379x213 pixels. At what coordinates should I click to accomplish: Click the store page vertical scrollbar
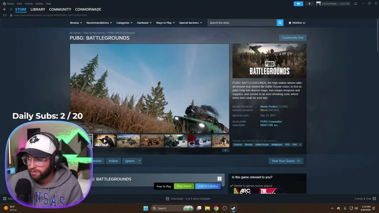(377, 35)
